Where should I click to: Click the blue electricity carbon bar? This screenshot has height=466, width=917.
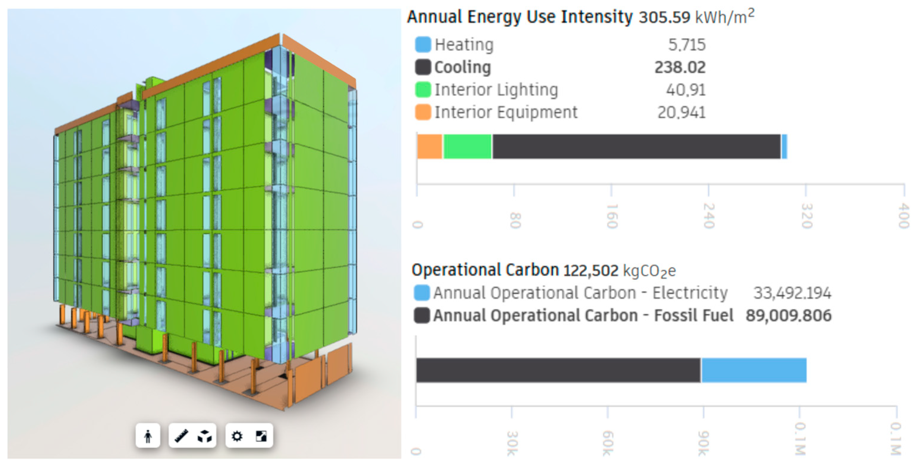[x=754, y=370]
